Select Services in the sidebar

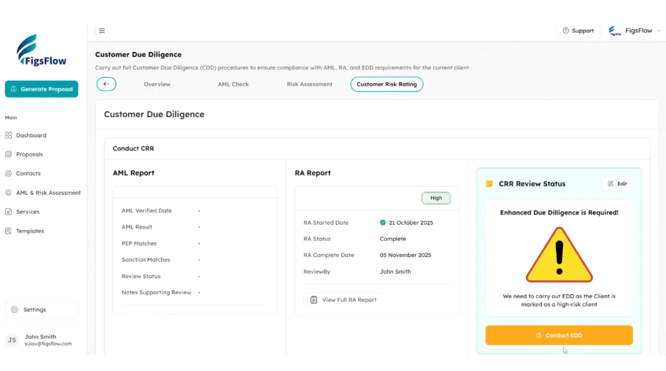pyautogui.click(x=27, y=212)
